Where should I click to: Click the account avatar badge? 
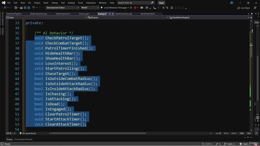tap(232, 3)
